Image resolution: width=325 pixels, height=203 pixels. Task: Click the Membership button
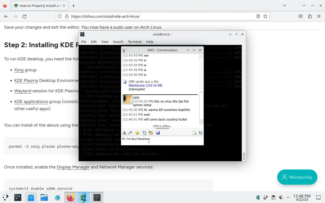coord(297,177)
